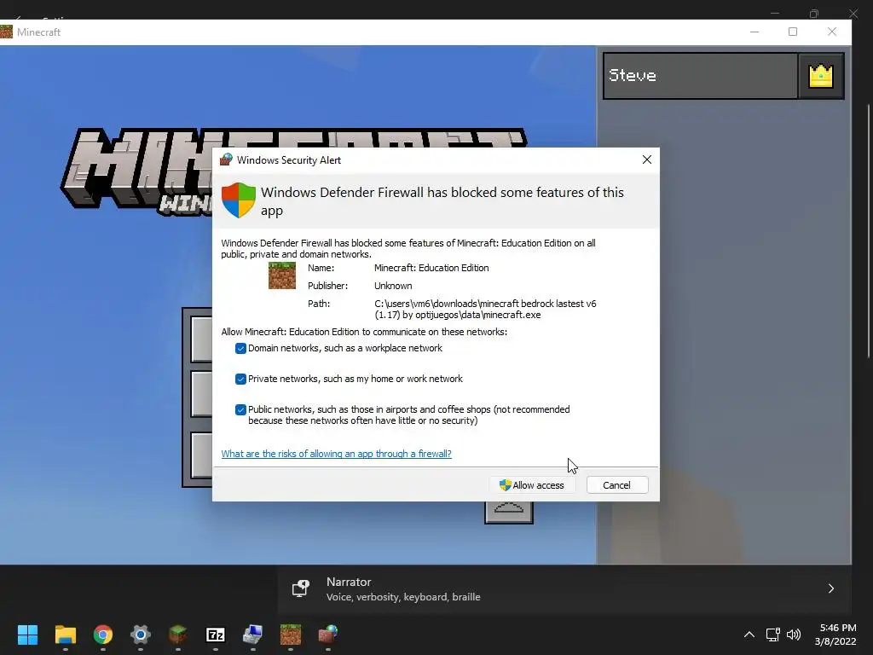Click the Settings window scrollbar

tap(869, 231)
